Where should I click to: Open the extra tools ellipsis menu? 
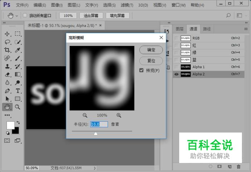[x=7, y=115]
